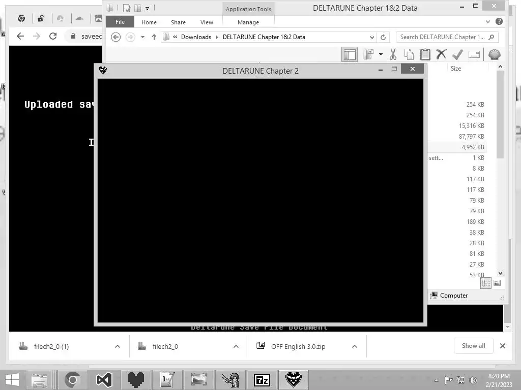Open the File tab in Explorer
Screen dimensions: 521x390
coord(120,22)
